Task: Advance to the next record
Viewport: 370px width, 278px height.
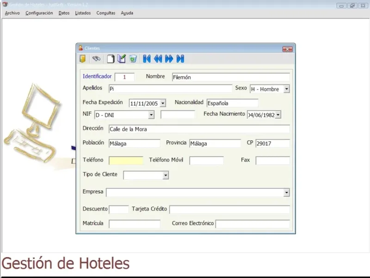Action: pos(169,59)
